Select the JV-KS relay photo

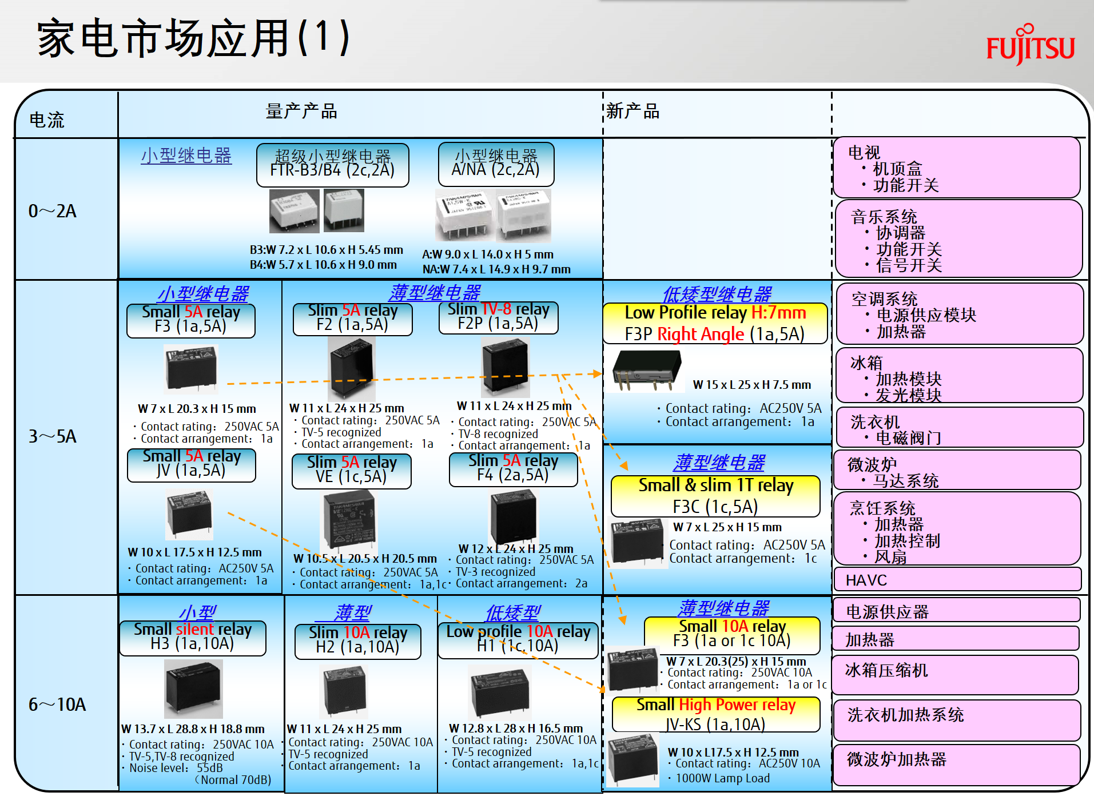(634, 761)
